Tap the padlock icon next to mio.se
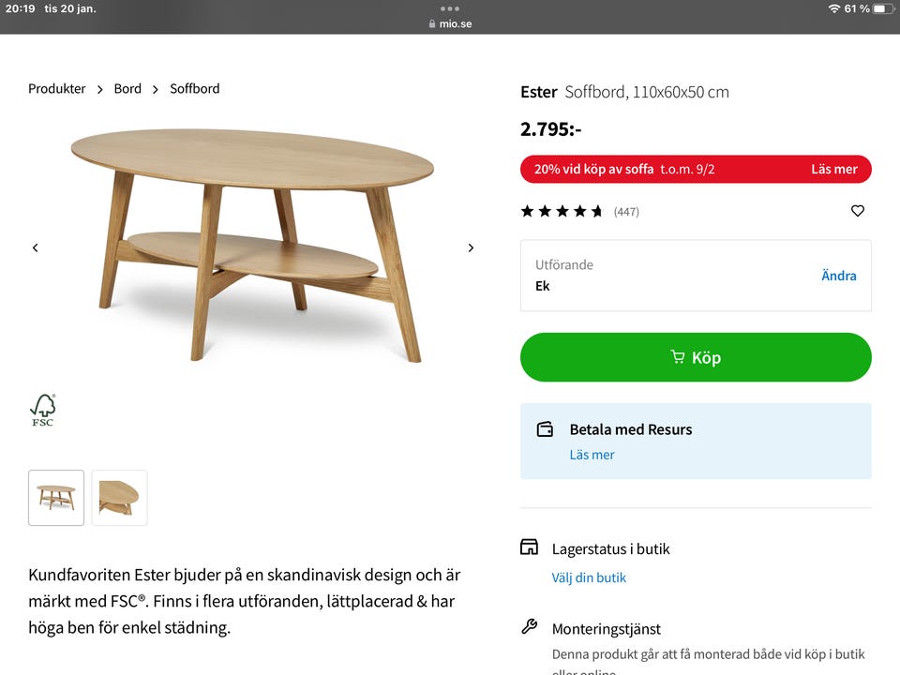900x675 pixels. (x=430, y=23)
